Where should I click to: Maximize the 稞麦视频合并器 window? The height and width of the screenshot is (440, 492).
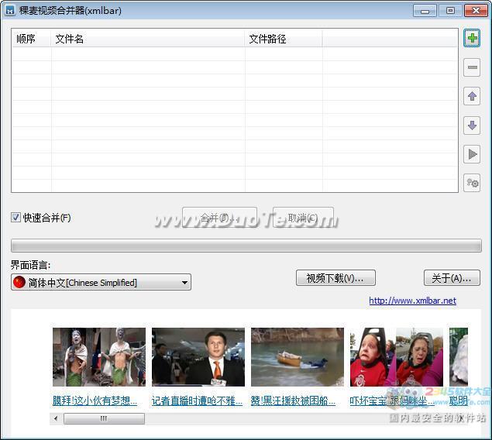pos(450,11)
